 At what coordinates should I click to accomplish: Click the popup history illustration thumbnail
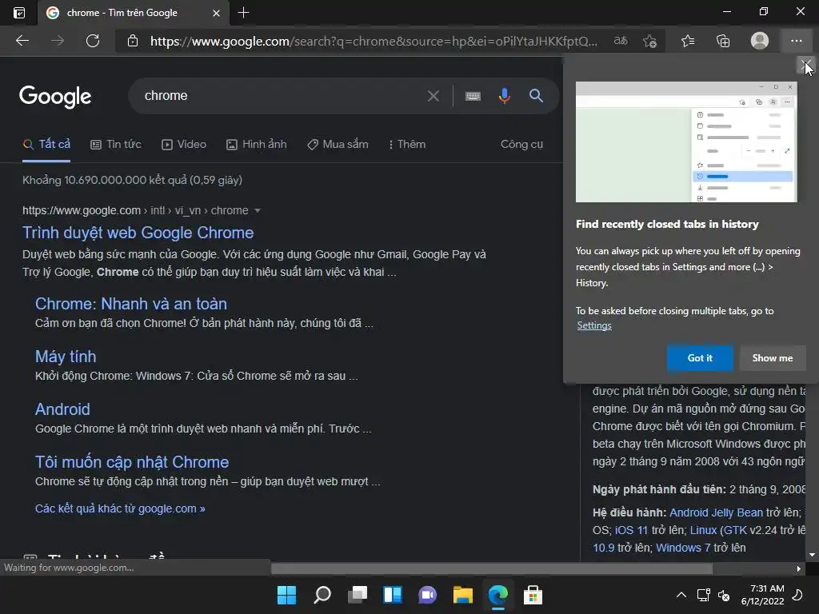(x=686, y=142)
